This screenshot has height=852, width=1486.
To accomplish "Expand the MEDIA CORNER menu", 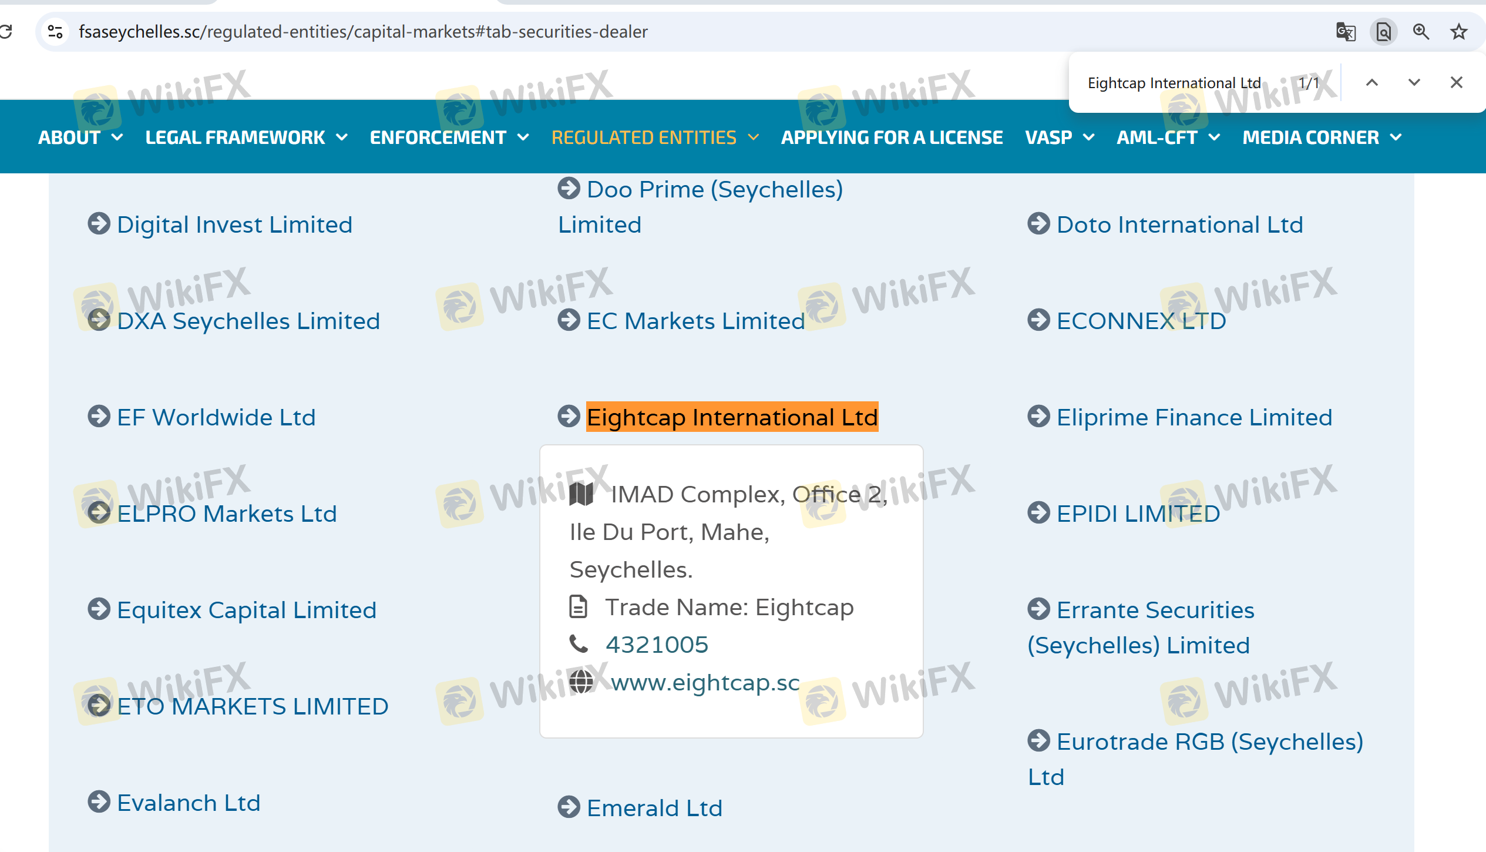I will [x=1322, y=137].
